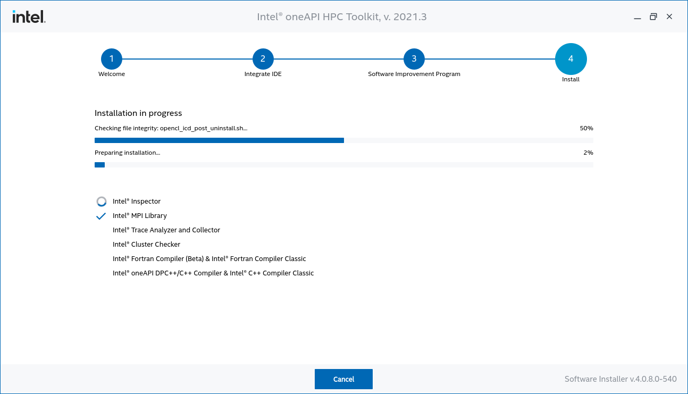Cancel the installation
688x394 pixels.
(343, 379)
